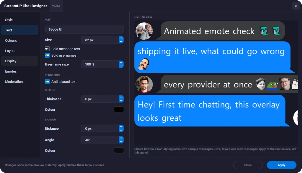Click the smiling man with glasses emote
Image resolution: width=302 pixels, height=173 pixels.
tap(285, 84)
